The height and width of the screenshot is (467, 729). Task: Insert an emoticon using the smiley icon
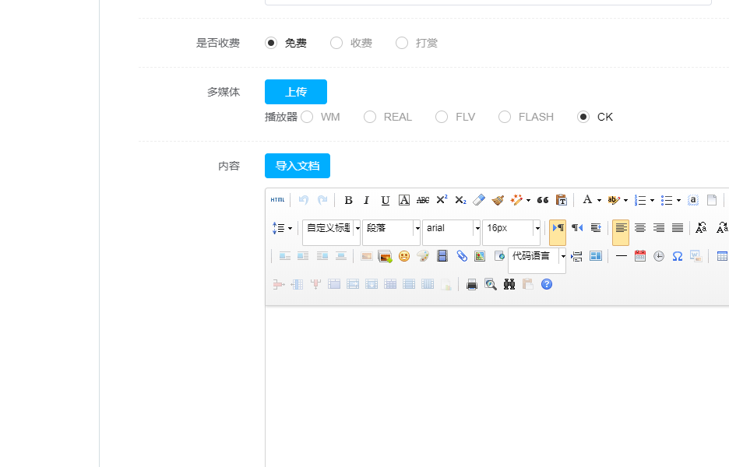(403, 256)
